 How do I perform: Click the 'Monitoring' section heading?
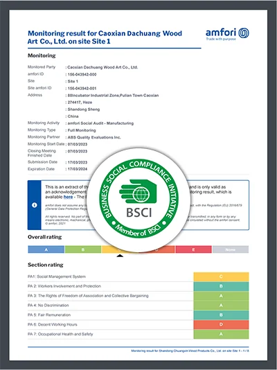42,55
